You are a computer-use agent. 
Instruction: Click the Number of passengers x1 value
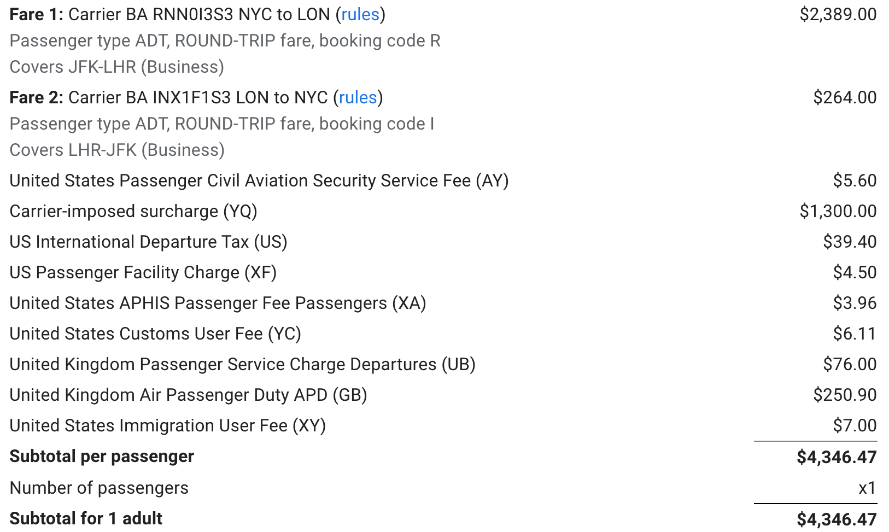point(867,488)
